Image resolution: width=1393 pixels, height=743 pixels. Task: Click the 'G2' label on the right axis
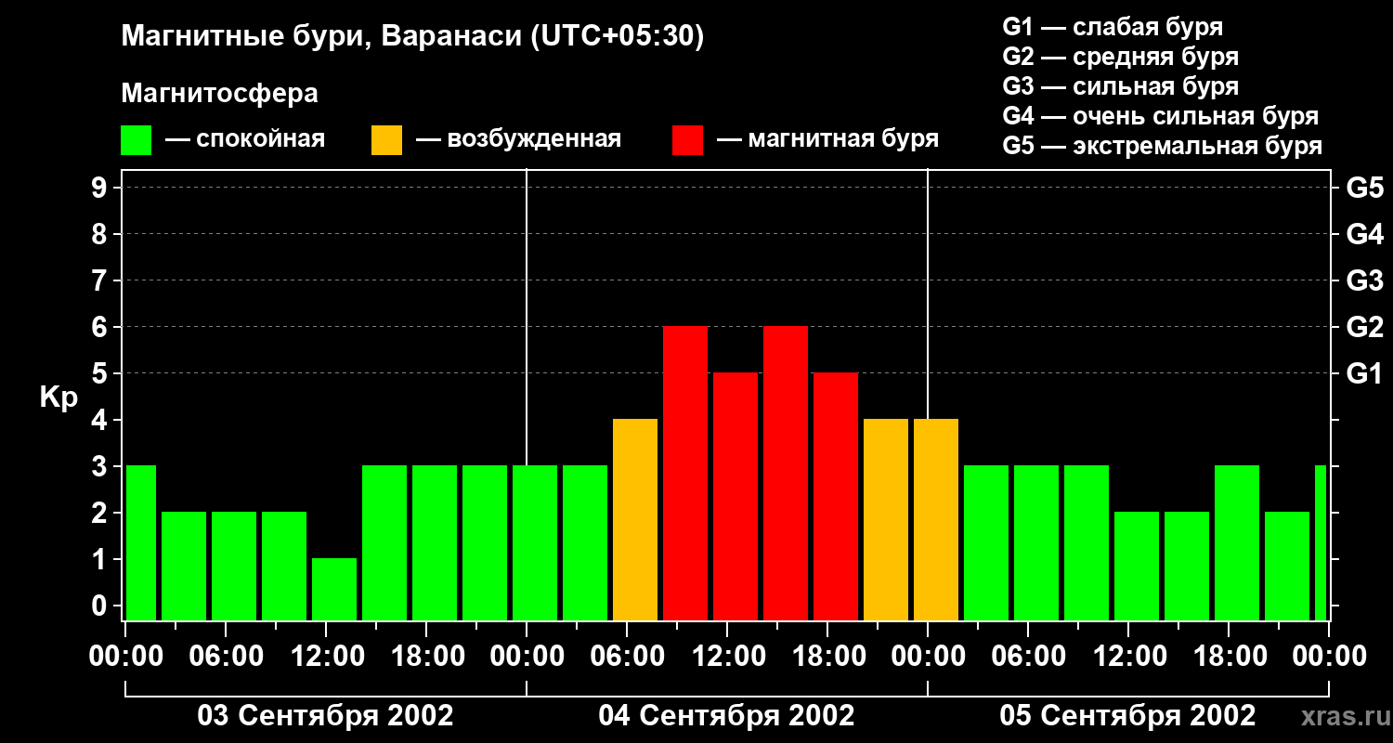coord(1364,327)
